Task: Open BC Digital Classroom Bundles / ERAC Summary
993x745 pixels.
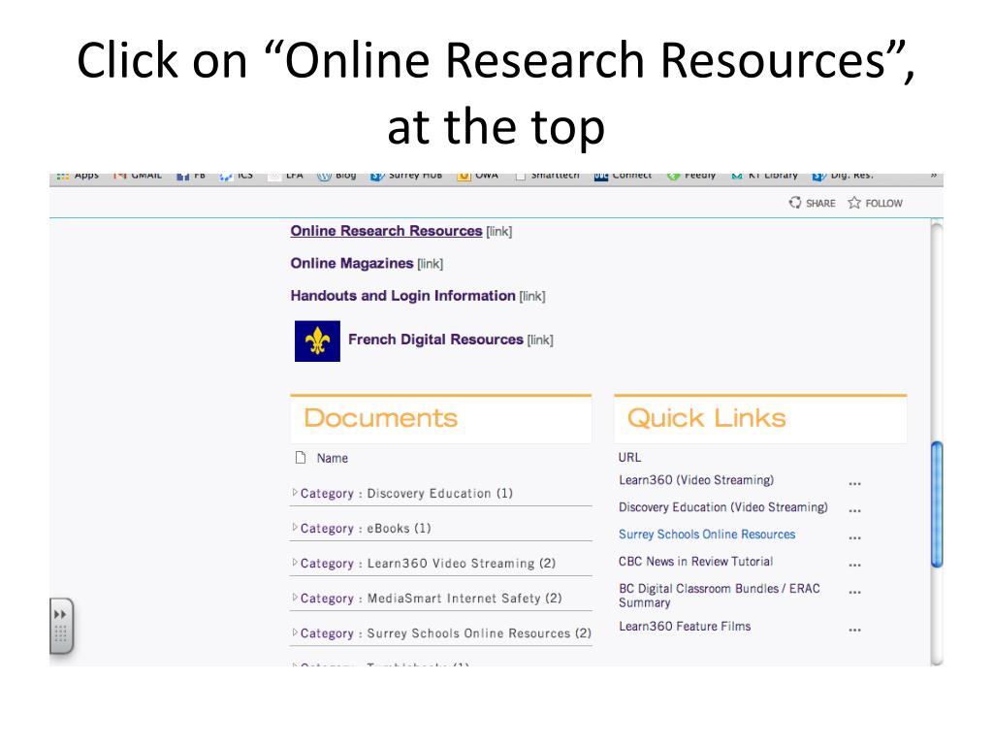Action: [720, 596]
